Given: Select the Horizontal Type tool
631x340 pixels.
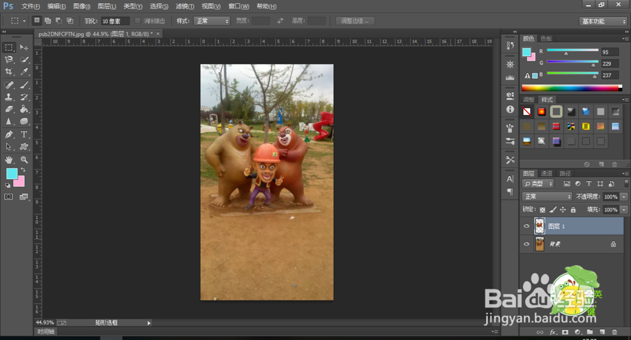Looking at the screenshot, I should (x=24, y=134).
